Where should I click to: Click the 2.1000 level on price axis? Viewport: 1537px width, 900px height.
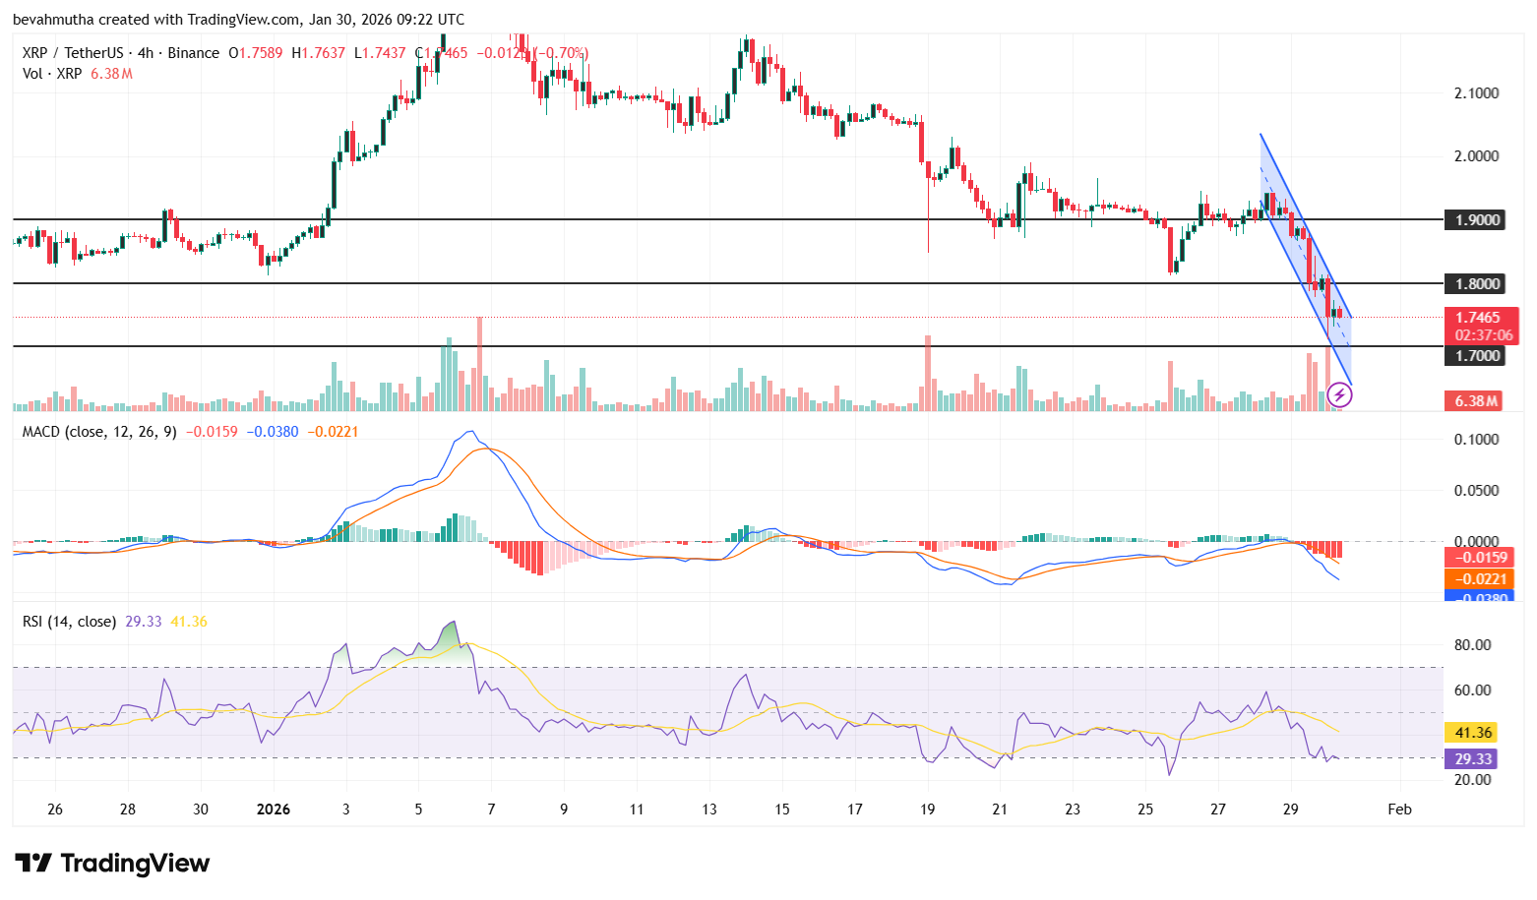1476,93
